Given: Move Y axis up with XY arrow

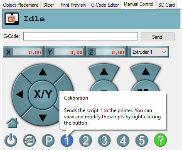Looking at the screenshot, I should coord(43,72).
